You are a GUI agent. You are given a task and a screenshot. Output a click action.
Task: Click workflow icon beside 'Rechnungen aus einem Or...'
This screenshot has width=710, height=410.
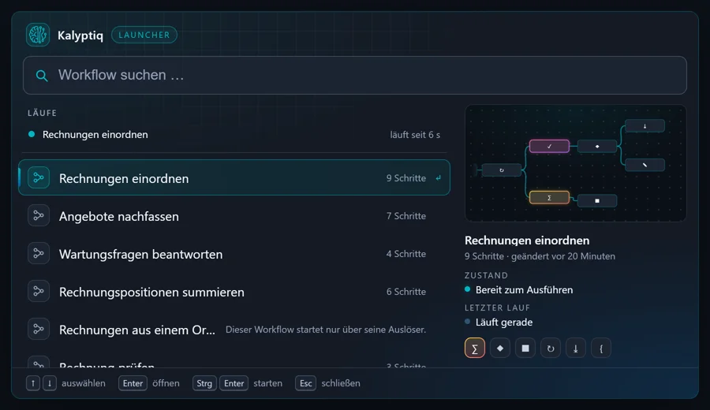39,329
